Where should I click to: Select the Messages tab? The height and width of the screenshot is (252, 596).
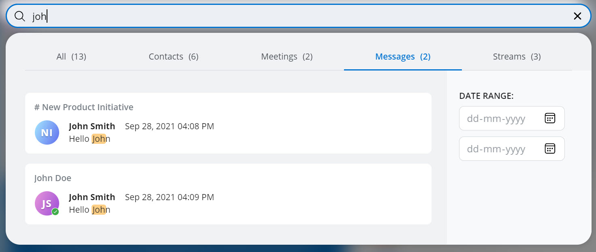coord(403,57)
